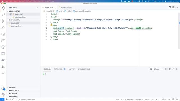Close the terminal panel
Image resolution: width=180 pixels, height=101 pixels.
(177, 69)
